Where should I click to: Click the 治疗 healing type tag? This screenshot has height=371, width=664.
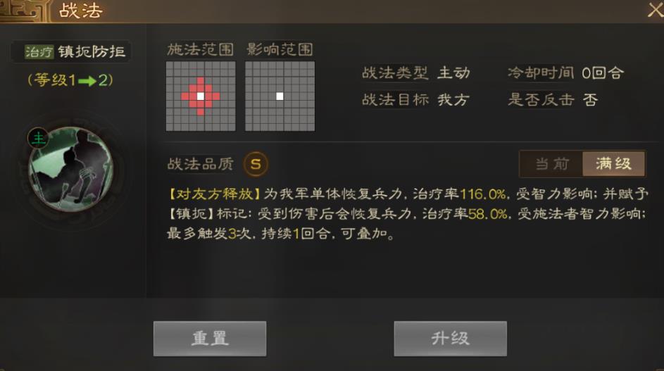point(39,51)
